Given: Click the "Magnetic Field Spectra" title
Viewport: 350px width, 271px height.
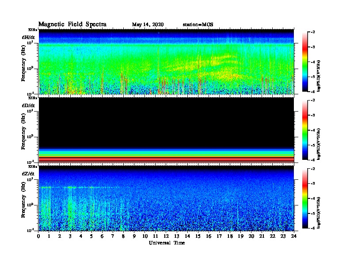Looking at the screenshot, I should [x=72, y=24].
